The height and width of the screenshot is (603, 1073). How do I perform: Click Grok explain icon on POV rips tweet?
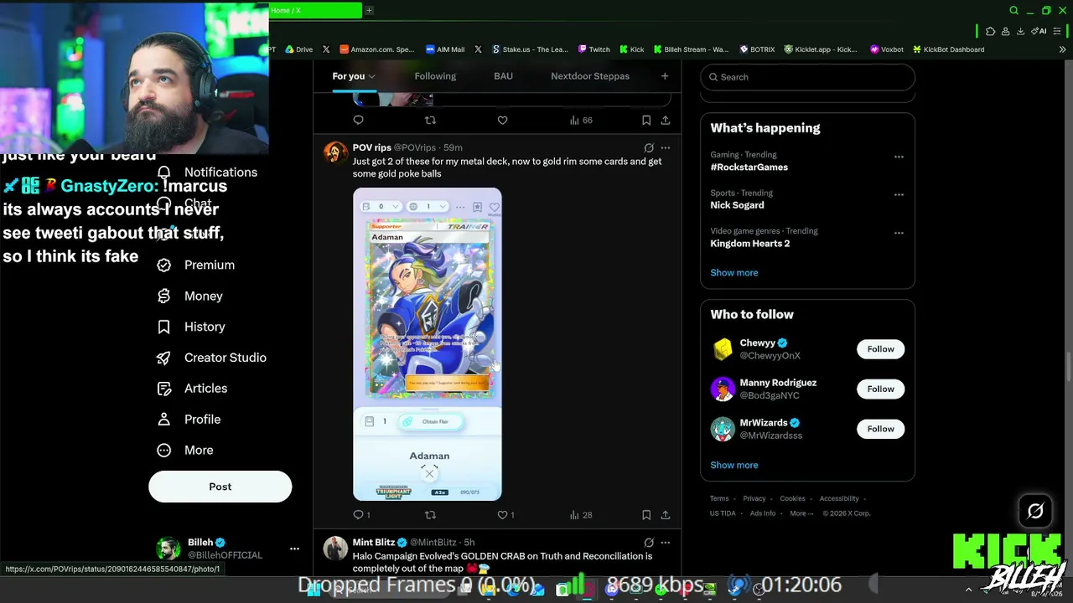pos(649,147)
